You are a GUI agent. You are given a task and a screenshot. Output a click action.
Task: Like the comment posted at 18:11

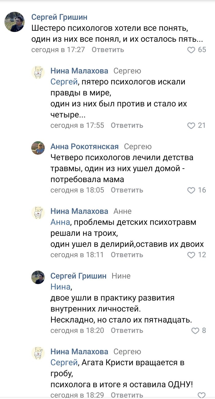(x=191, y=255)
